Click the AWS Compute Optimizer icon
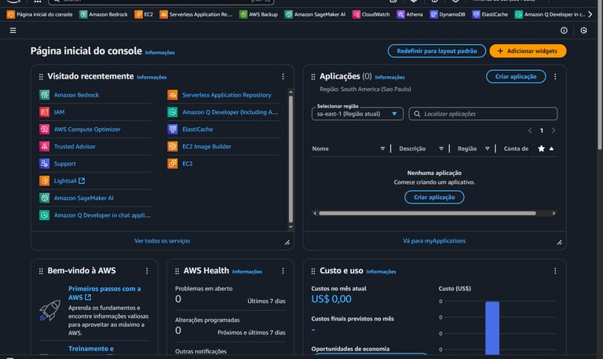This screenshot has height=359, width=603. click(x=44, y=130)
